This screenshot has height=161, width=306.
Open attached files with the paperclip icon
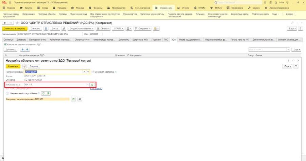[x=64, y=29]
